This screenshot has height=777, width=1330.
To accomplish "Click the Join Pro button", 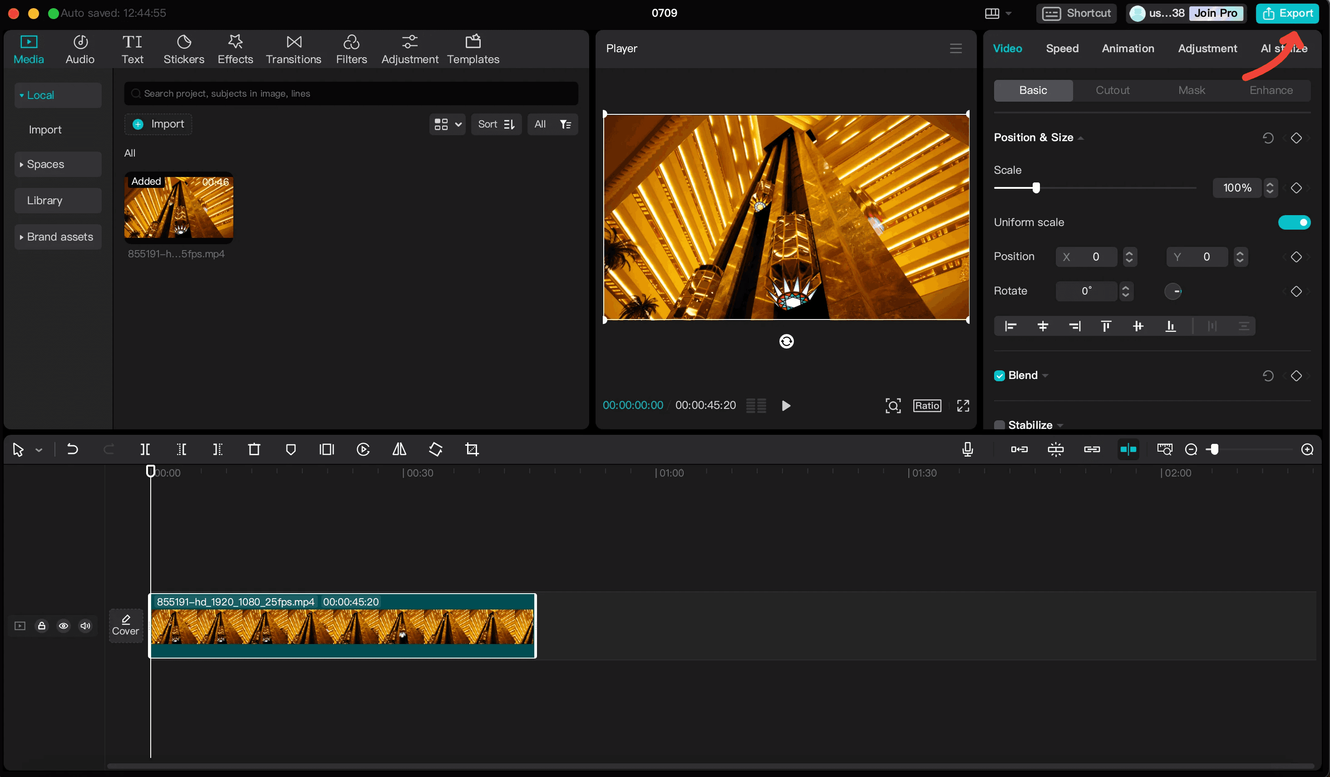I will point(1216,13).
